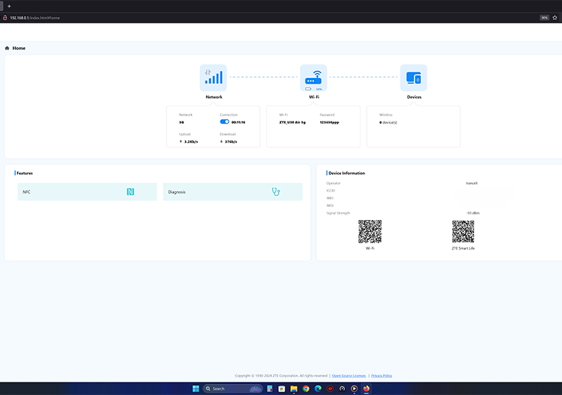Viewport: 562px width, 395px height.
Task: Click the connection timer value
Action: click(x=238, y=122)
